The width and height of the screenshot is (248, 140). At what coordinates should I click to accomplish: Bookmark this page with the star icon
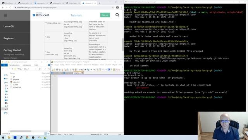click(x=113, y=7)
